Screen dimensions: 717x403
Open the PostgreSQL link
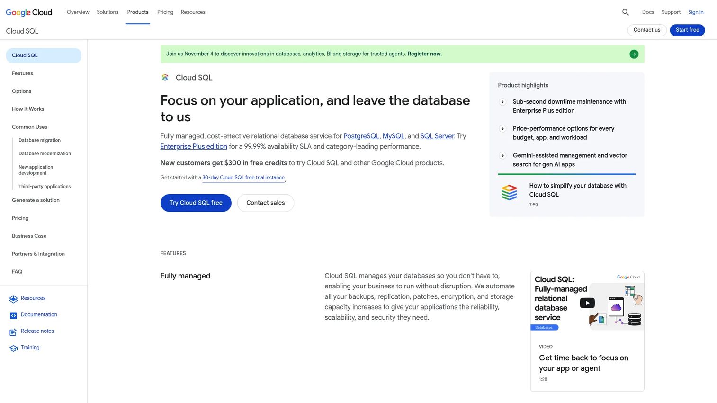tap(361, 136)
